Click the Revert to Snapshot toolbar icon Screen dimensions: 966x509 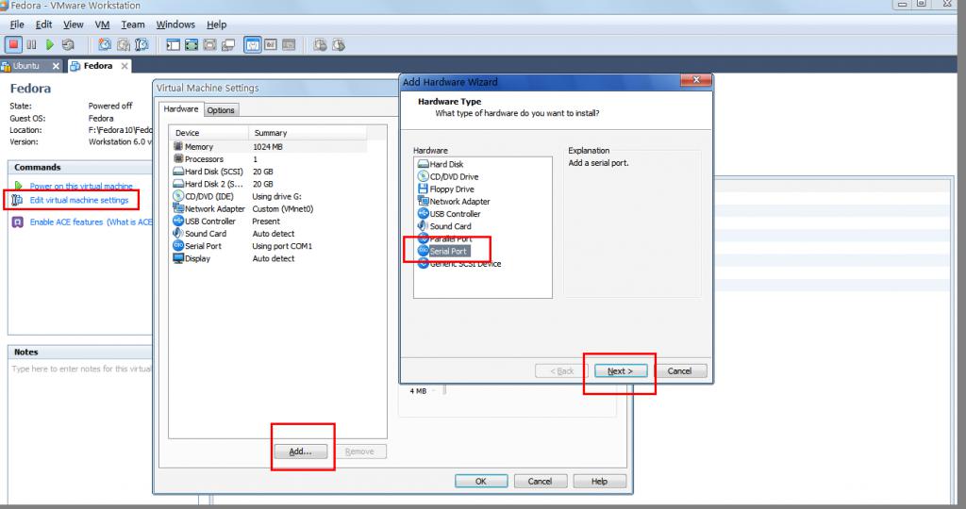tap(124, 45)
